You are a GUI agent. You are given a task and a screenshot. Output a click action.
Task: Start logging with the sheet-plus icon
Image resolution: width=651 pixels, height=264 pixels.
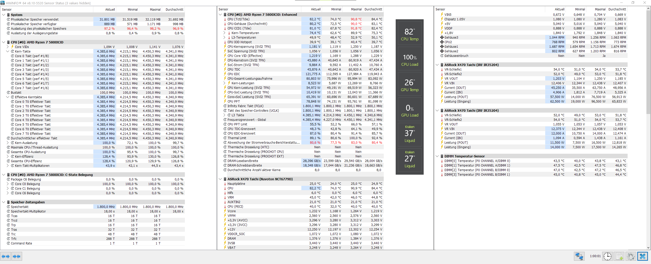click(x=619, y=256)
